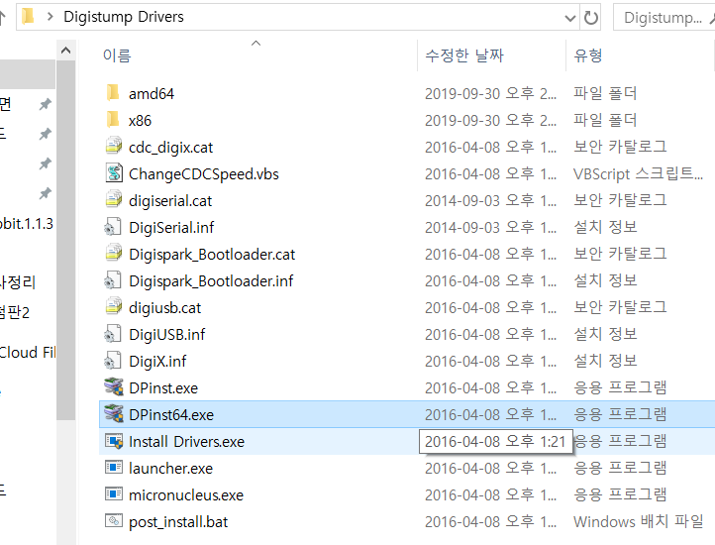Select file name ChangeCDCSpeed.vbs

tap(204, 174)
